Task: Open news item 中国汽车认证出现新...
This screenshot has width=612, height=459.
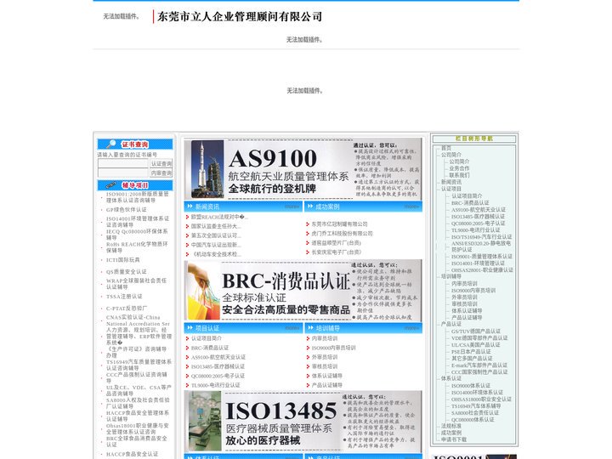Action: coord(216,245)
